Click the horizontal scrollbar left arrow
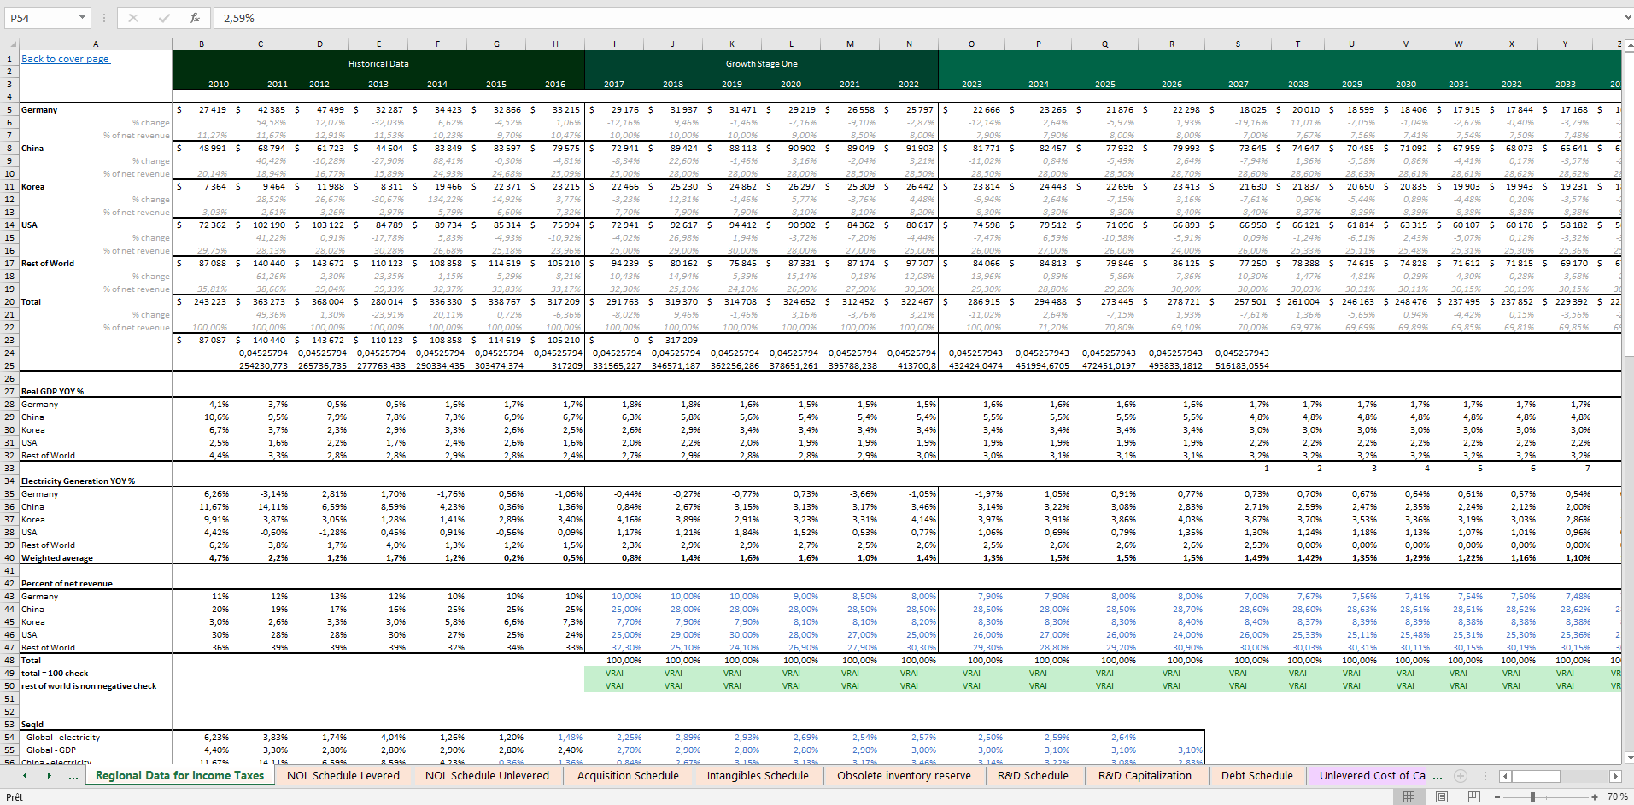Viewport: 1634px width, 805px height. [1505, 776]
